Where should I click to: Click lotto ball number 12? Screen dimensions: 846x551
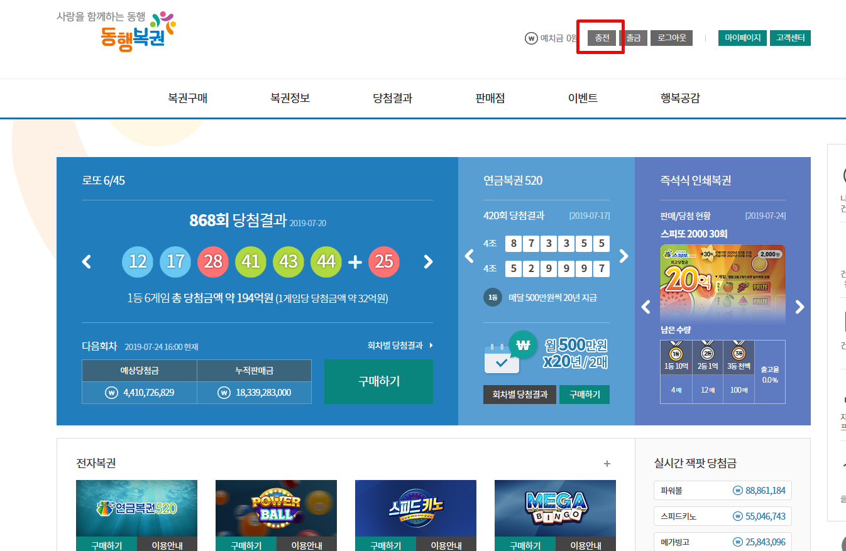(138, 261)
